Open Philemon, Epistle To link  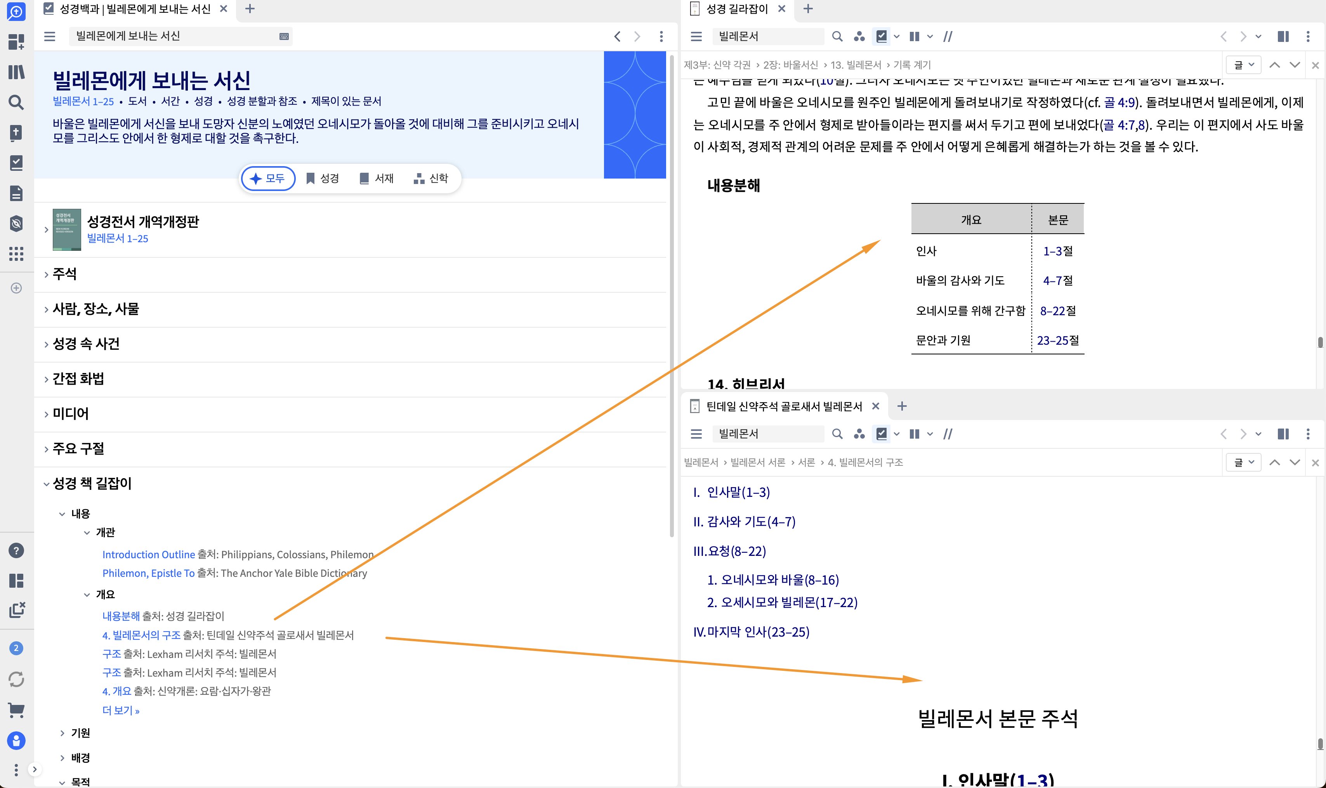coord(149,573)
